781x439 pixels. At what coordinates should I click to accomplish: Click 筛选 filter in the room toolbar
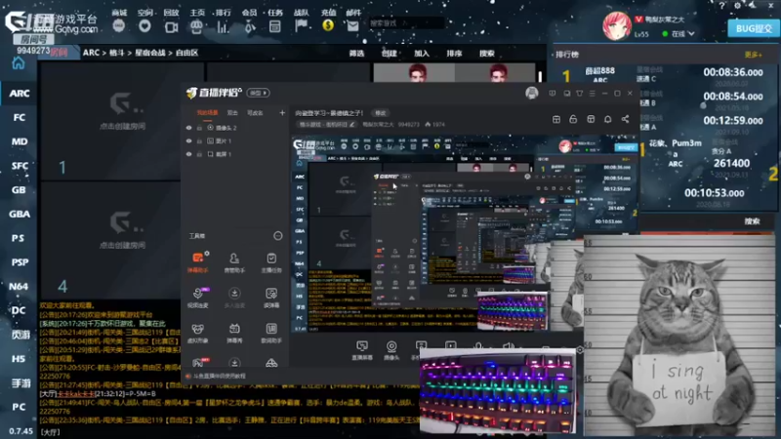pos(356,54)
